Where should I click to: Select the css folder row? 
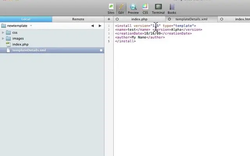pyautogui.click(x=52, y=32)
